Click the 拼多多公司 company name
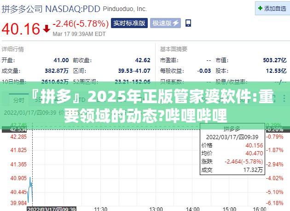The width and height of the screenshot is (290, 211). click(22, 9)
